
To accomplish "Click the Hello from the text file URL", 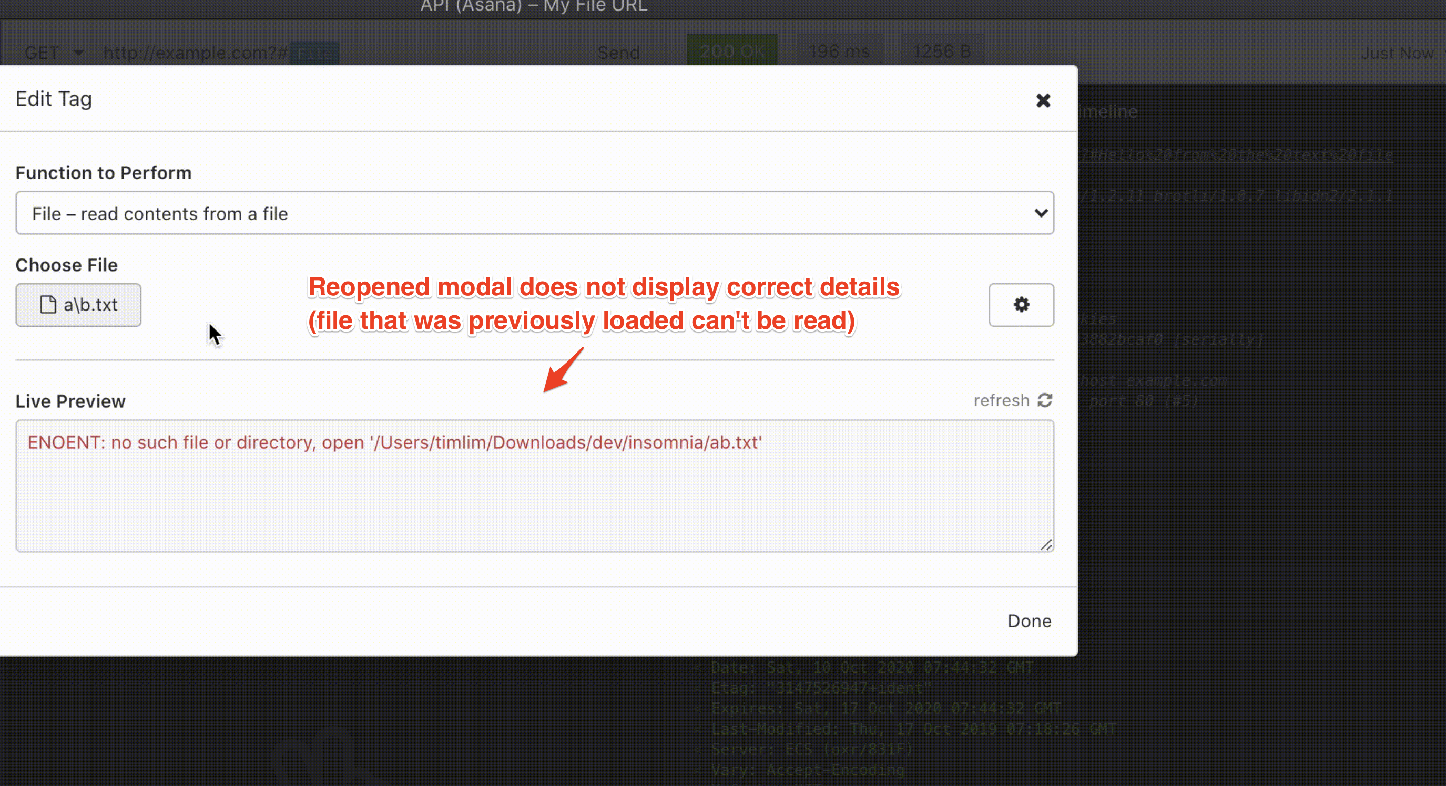I will [1235, 155].
